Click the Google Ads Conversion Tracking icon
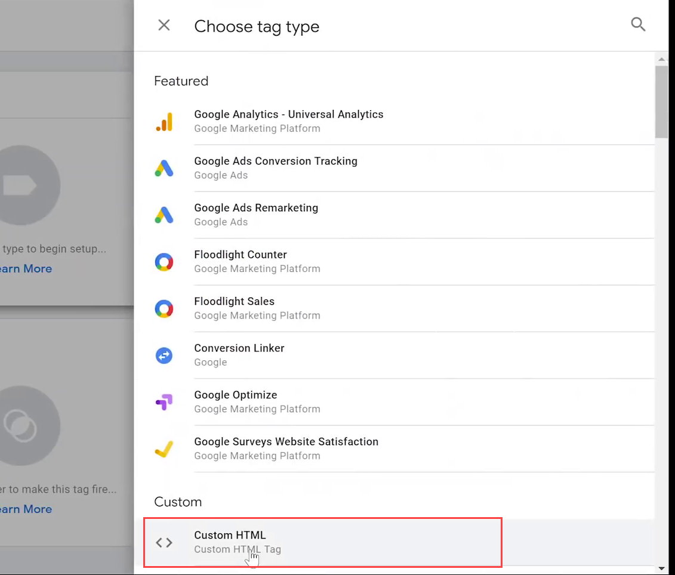The image size is (675, 575). [x=164, y=168]
